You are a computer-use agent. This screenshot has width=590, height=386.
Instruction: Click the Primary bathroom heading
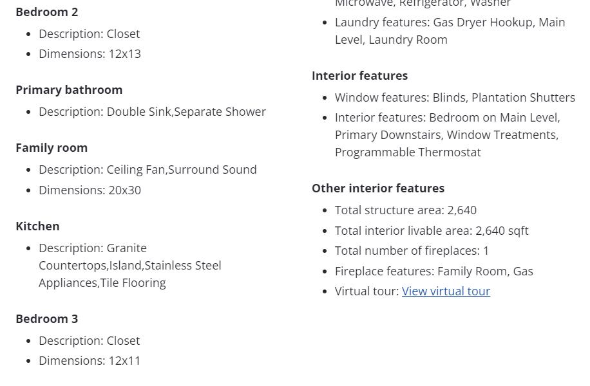[x=69, y=90]
